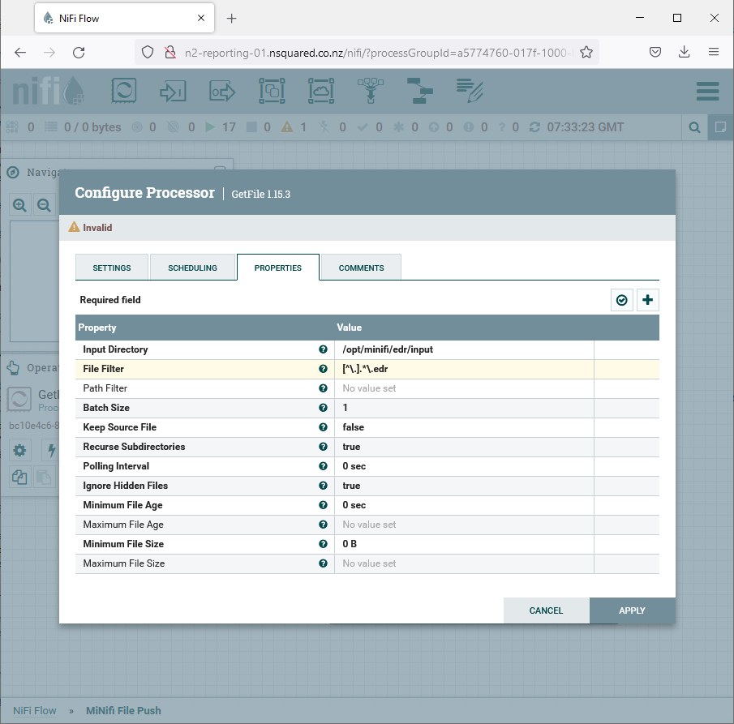Open the search magnifier in the status bar
The height and width of the screenshot is (724, 734).
pos(694,127)
